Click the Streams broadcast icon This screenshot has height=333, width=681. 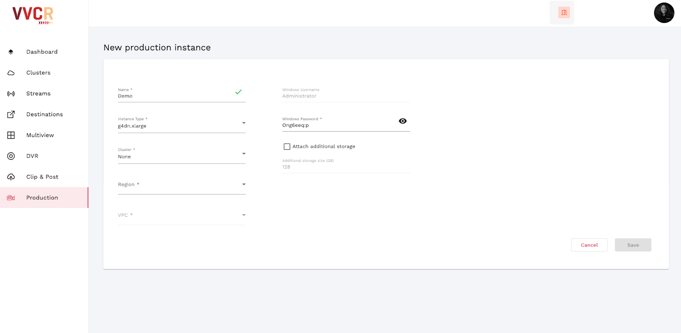(x=11, y=94)
